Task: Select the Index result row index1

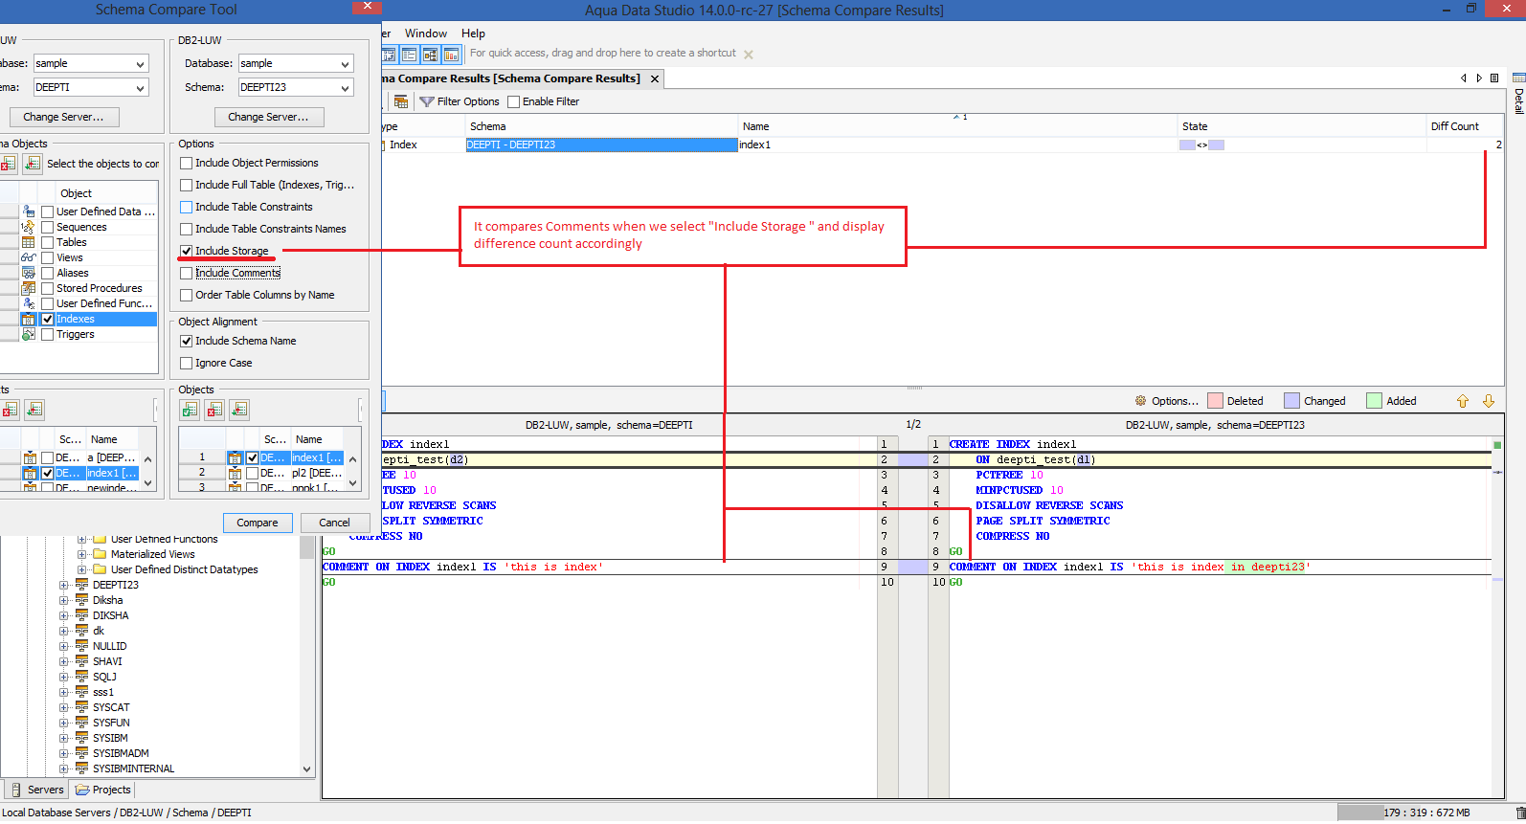Action: 942,145
